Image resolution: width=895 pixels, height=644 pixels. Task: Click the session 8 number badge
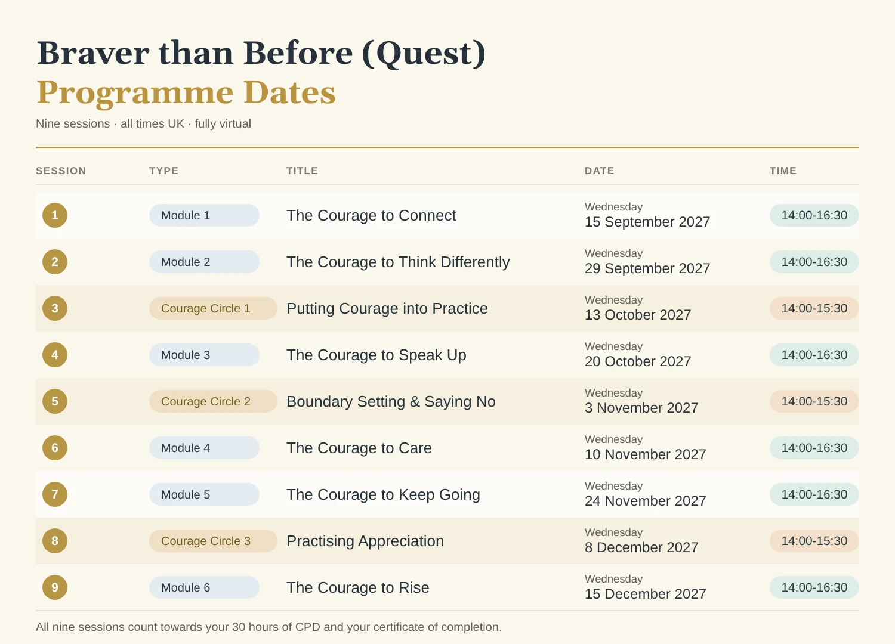[x=55, y=541]
